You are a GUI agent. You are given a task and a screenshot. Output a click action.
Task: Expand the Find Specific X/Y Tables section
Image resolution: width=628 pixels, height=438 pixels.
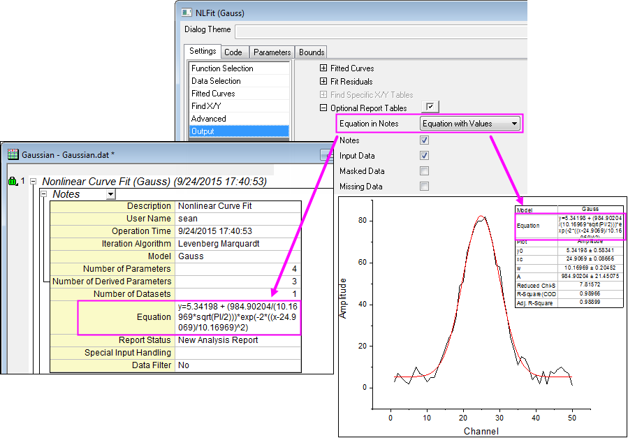coord(323,94)
